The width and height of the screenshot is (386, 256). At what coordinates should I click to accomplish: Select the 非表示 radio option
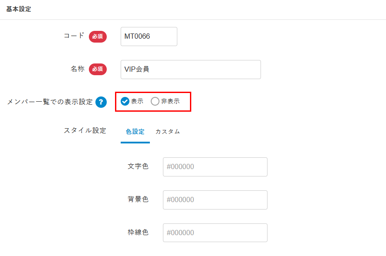(155, 101)
